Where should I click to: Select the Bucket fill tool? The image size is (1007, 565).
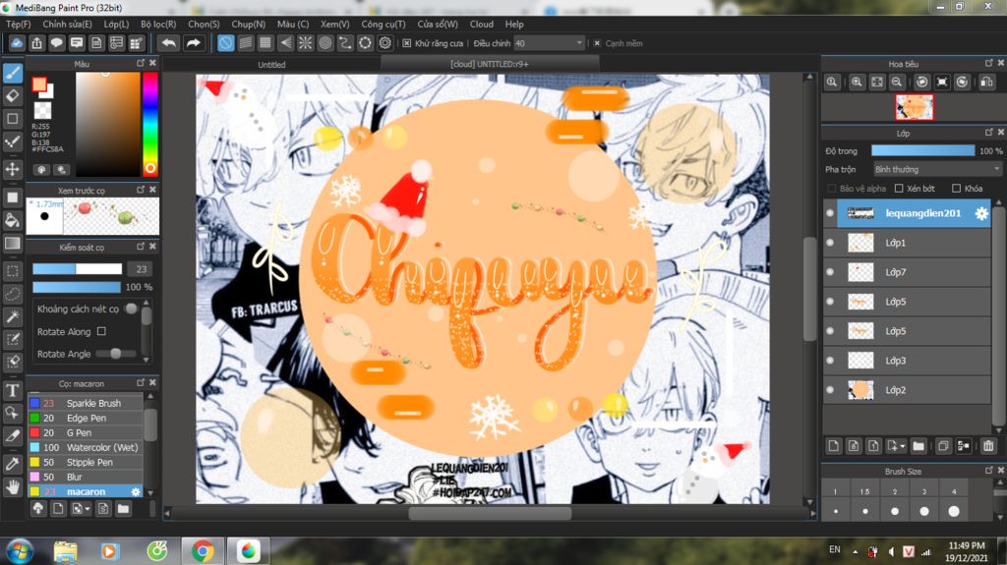pyautogui.click(x=12, y=220)
